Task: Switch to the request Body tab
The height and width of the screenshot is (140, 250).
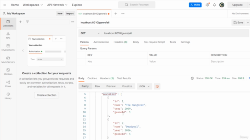Action: point(136,42)
